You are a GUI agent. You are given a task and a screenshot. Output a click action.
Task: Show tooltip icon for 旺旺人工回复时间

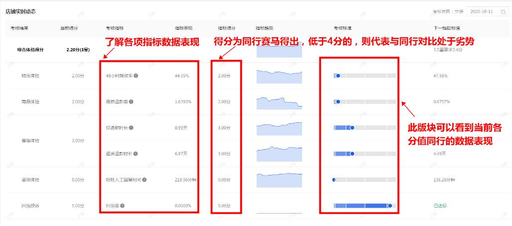144,179
